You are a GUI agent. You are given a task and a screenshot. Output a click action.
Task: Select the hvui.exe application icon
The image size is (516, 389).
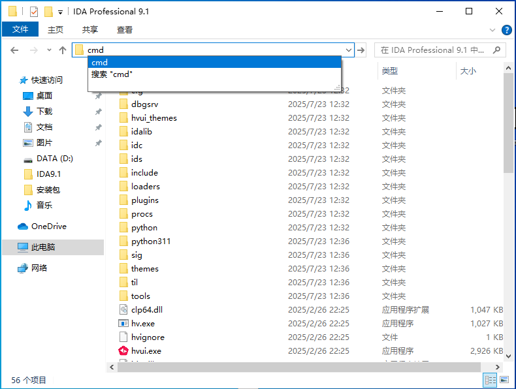pos(123,351)
